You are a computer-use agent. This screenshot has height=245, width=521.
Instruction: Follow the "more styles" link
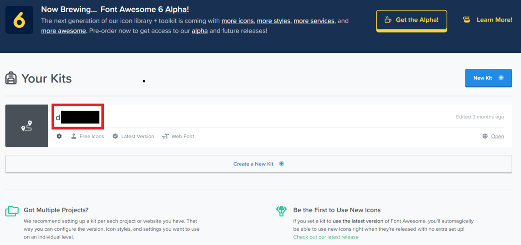click(x=274, y=21)
